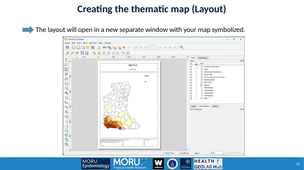This screenshot has width=304, height=170.
Task: Click the Zoom Full icon
Action: 82,53
